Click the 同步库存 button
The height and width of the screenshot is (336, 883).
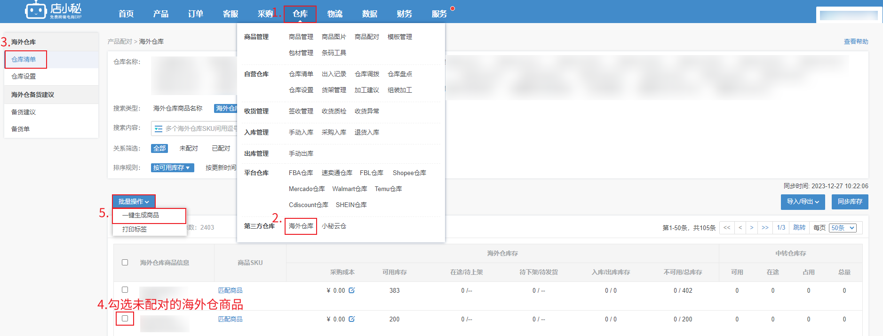(850, 201)
